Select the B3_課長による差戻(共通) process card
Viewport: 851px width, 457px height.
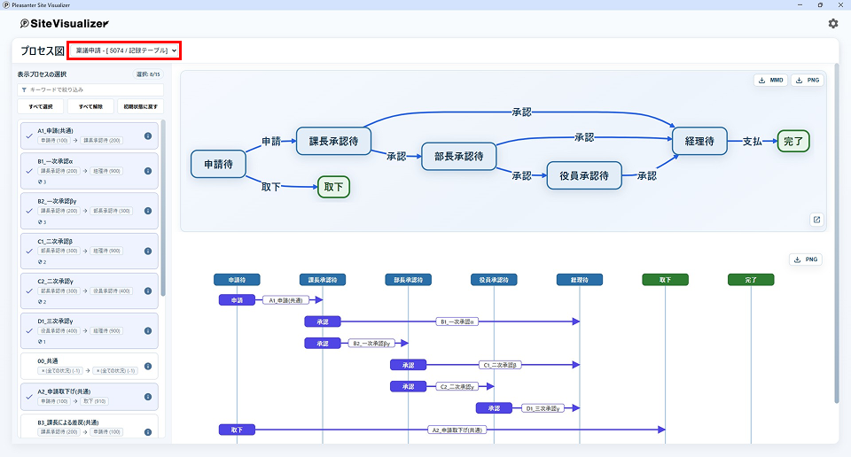[89, 427]
